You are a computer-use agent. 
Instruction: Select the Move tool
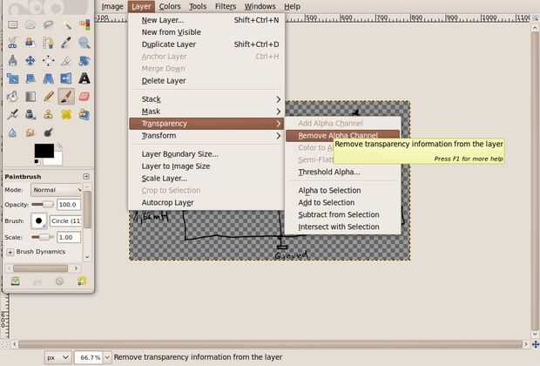click(x=30, y=60)
